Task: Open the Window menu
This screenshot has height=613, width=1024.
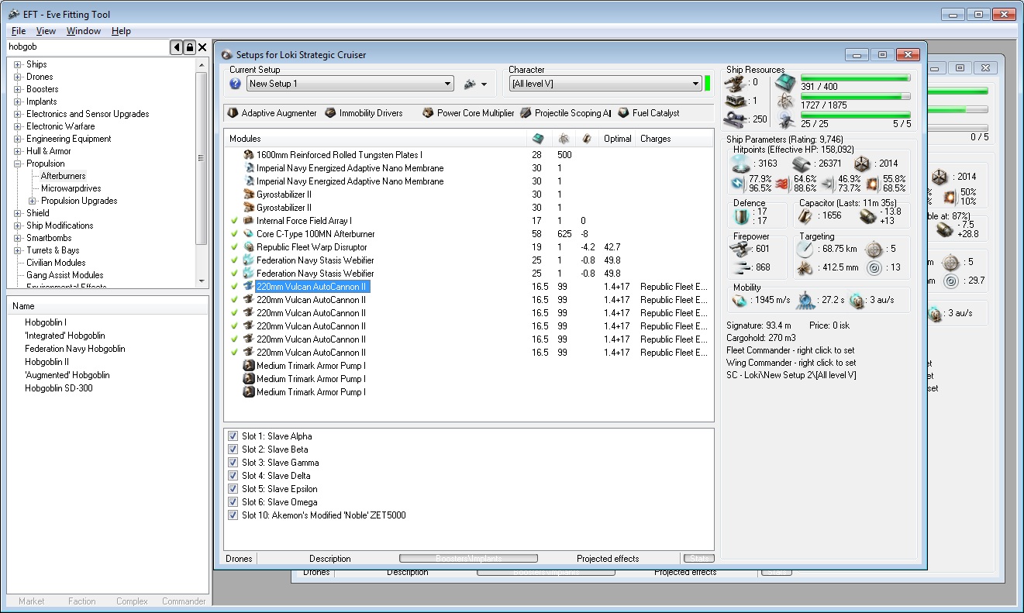Action: [84, 31]
